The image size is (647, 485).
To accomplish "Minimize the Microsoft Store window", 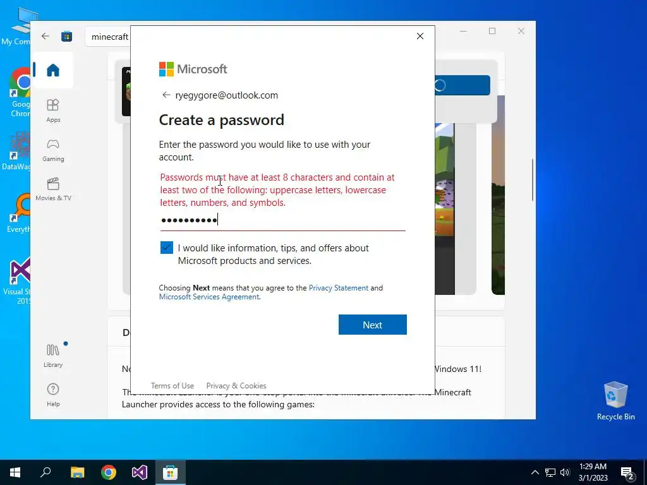I will click(x=463, y=31).
